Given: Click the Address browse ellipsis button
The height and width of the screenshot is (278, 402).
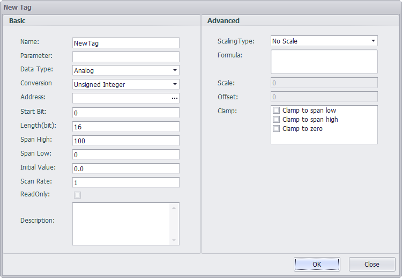Looking at the screenshot, I should coord(174,98).
